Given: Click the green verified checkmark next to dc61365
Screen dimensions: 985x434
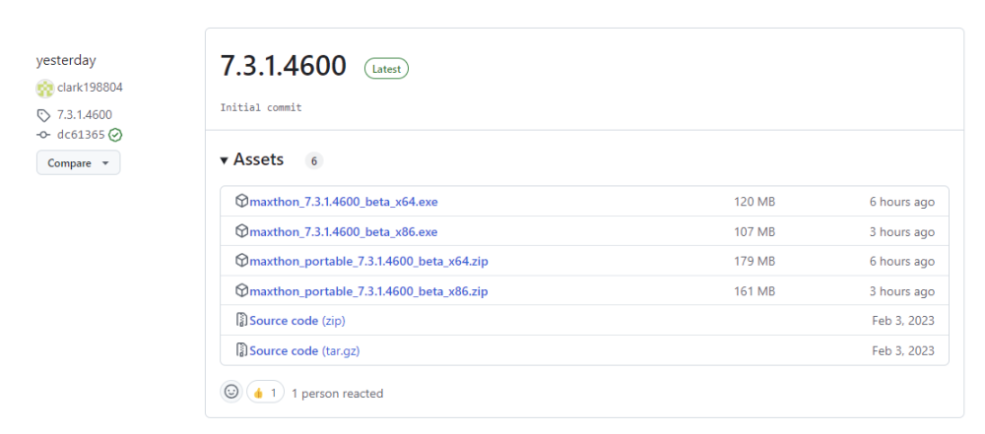Looking at the screenshot, I should [115, 135].
